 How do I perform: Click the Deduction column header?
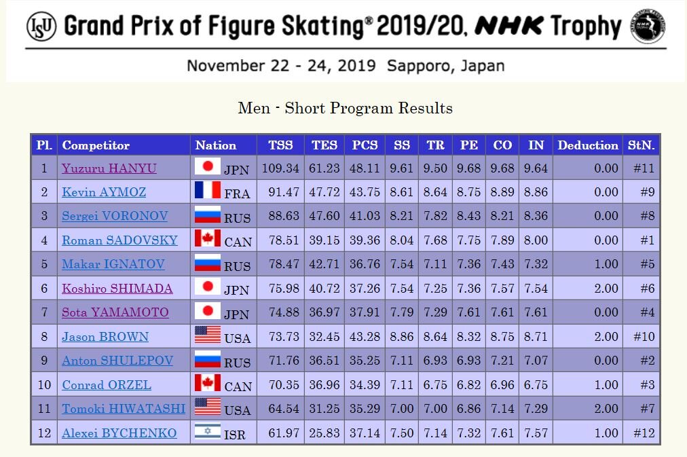588,145
